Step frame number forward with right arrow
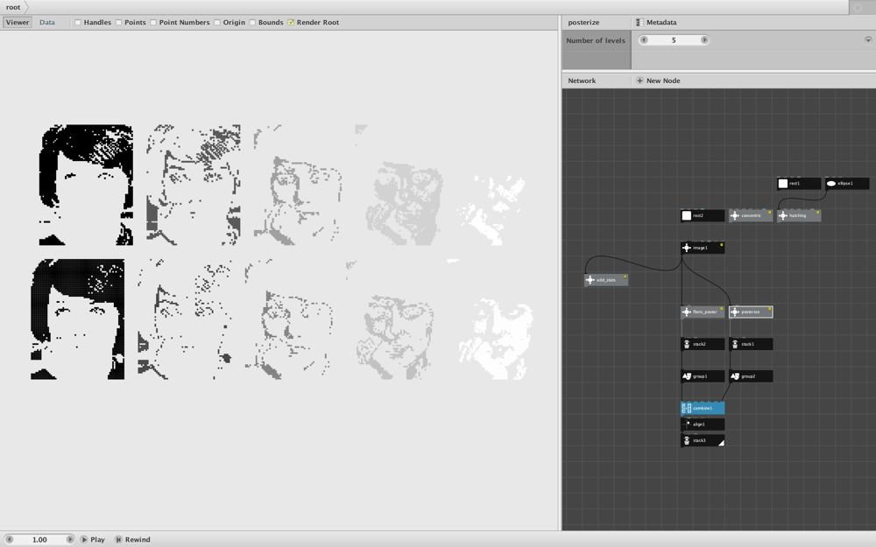Screen dimensions: 876x547 [70, 540]
